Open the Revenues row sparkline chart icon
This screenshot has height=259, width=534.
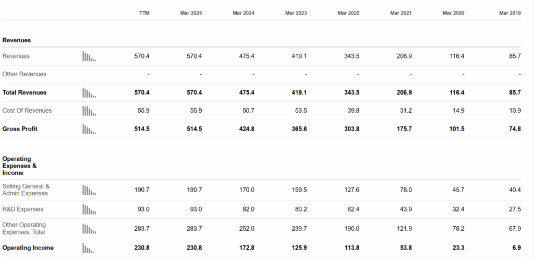click(89, 56)
